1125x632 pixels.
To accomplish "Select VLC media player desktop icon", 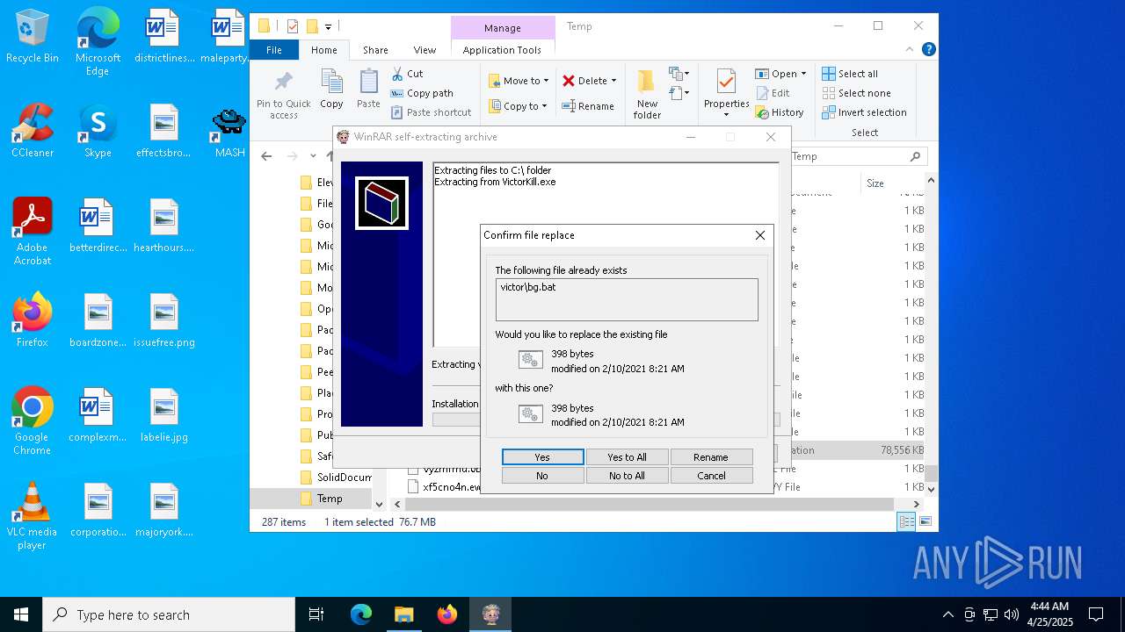I will click(33, 516).
